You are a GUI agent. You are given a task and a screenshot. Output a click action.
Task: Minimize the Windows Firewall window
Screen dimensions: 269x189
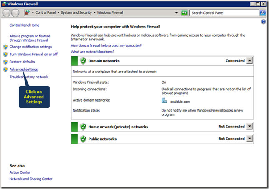252,4
